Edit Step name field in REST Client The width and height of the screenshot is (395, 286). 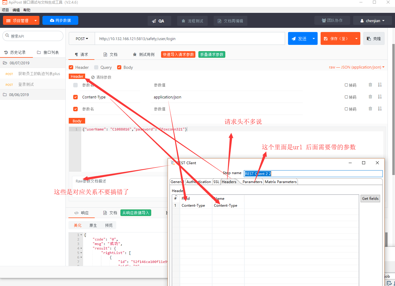click(x=313, y=174)
